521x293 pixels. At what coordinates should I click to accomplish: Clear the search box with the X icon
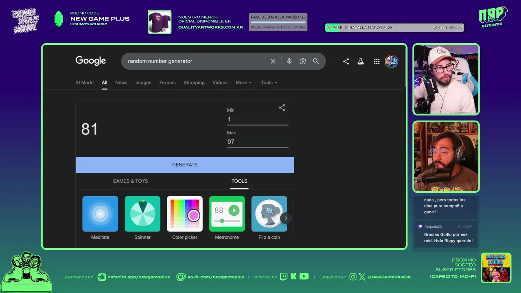[x=273, y=61]
